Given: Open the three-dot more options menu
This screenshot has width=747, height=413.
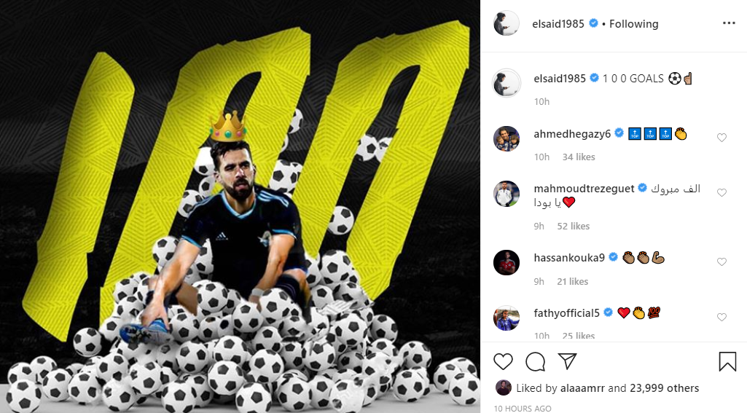Looking at the screenshot, I should point(729,23).
